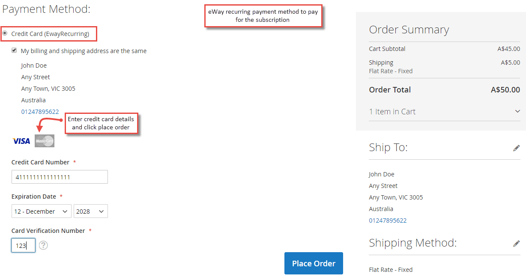Focus the Card Verification Number field
Image resolution: width=526 pixels, height=277 pixels.
click(x=23, y=245)
